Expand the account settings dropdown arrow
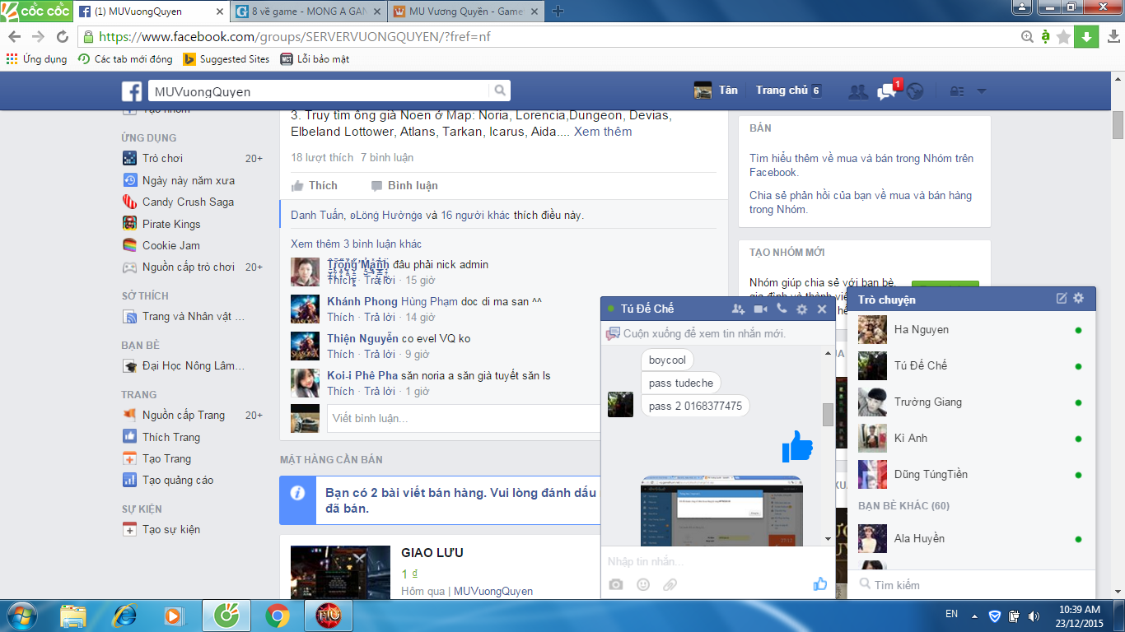 coord(981,91)
